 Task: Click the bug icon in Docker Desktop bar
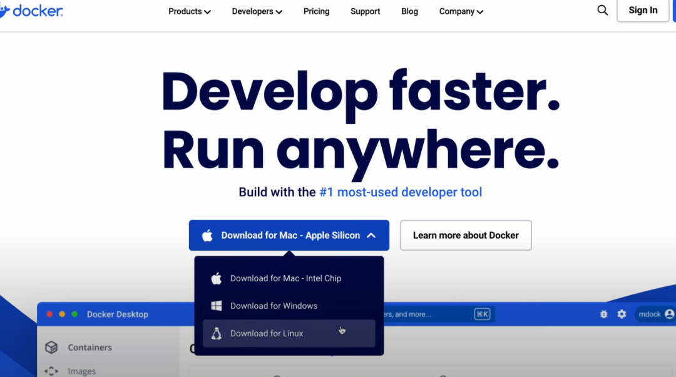point(603,314)
